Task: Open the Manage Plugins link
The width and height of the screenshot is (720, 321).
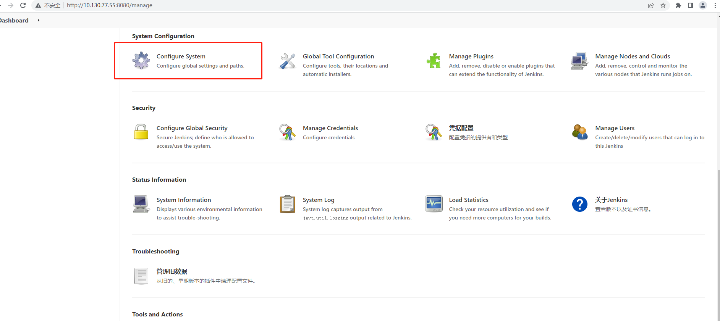Action: pos(471,56)
